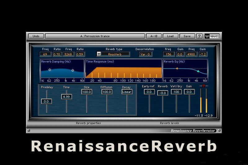Click the Reverb level slider handle -3.0

(x=162, y=93)
